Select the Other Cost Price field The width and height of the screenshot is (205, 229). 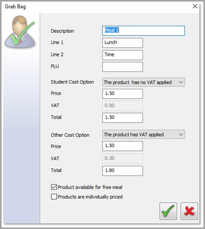click(123, 146)
